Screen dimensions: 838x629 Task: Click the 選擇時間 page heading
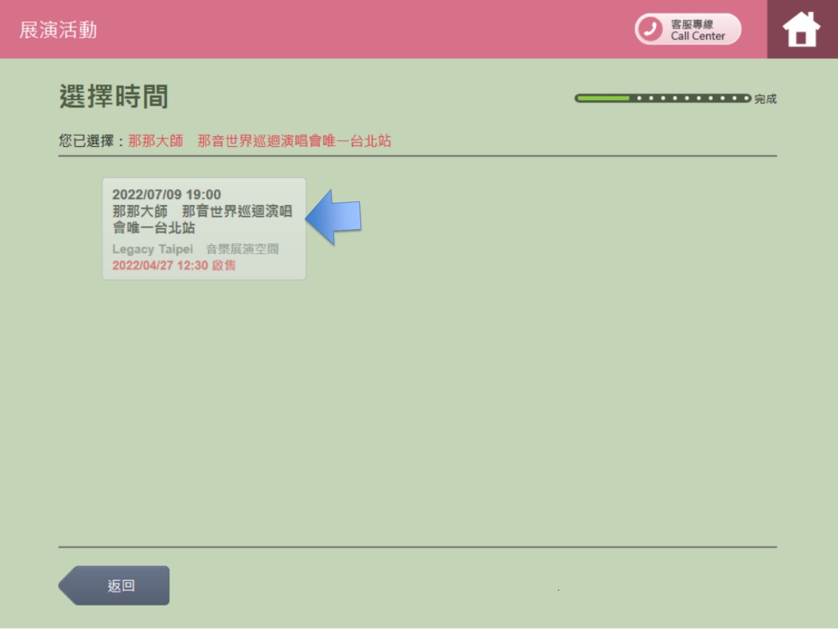click(114, 96)
